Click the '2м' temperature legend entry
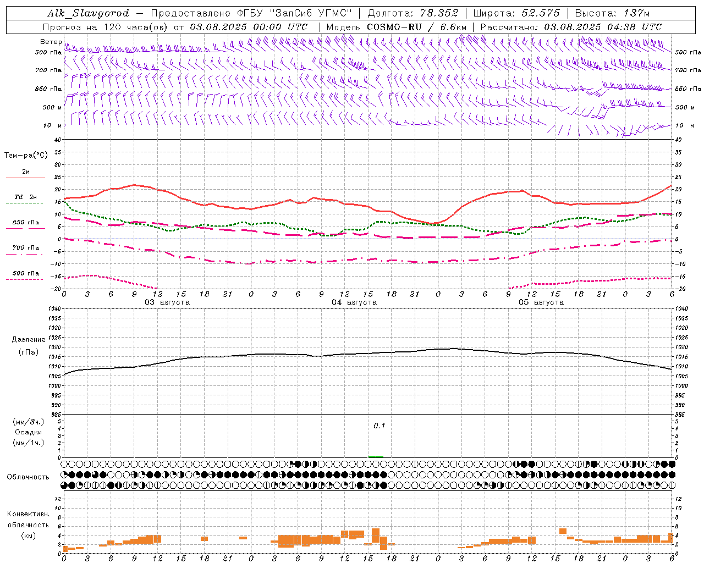 click(x=26, y=172)
